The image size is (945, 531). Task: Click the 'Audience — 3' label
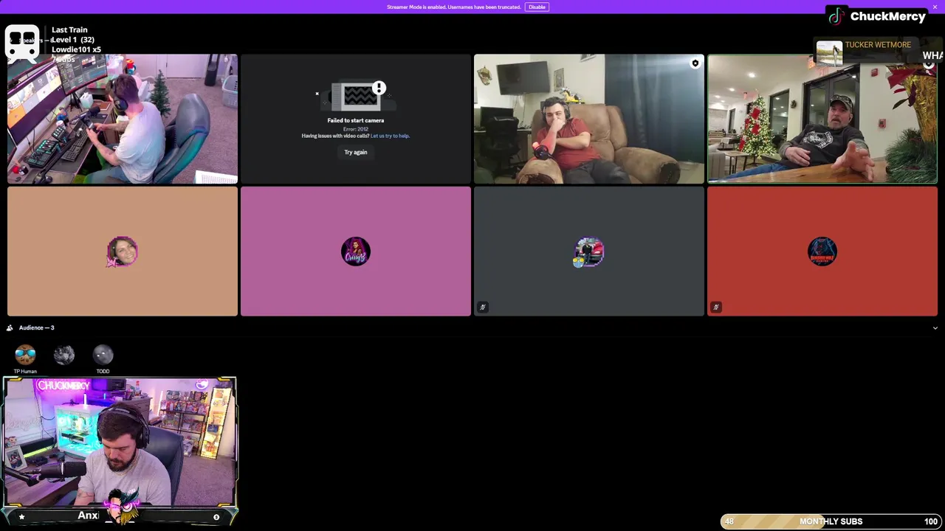point(36,327)
